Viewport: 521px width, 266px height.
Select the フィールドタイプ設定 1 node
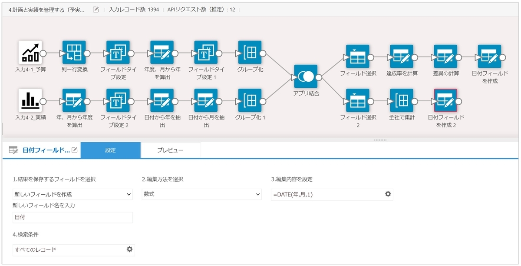(x=205, y=52)
